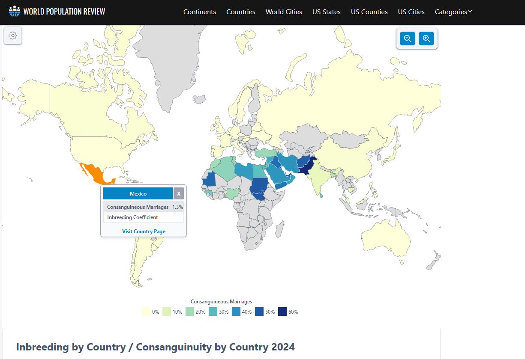This screenshot has height=359, width=525.
Task: Click the Inbreeding by Country 2024 heading
Action: (156, 347)
